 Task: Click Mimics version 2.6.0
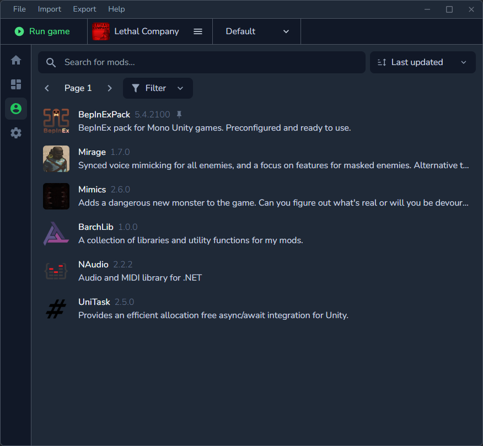point(120,190)
